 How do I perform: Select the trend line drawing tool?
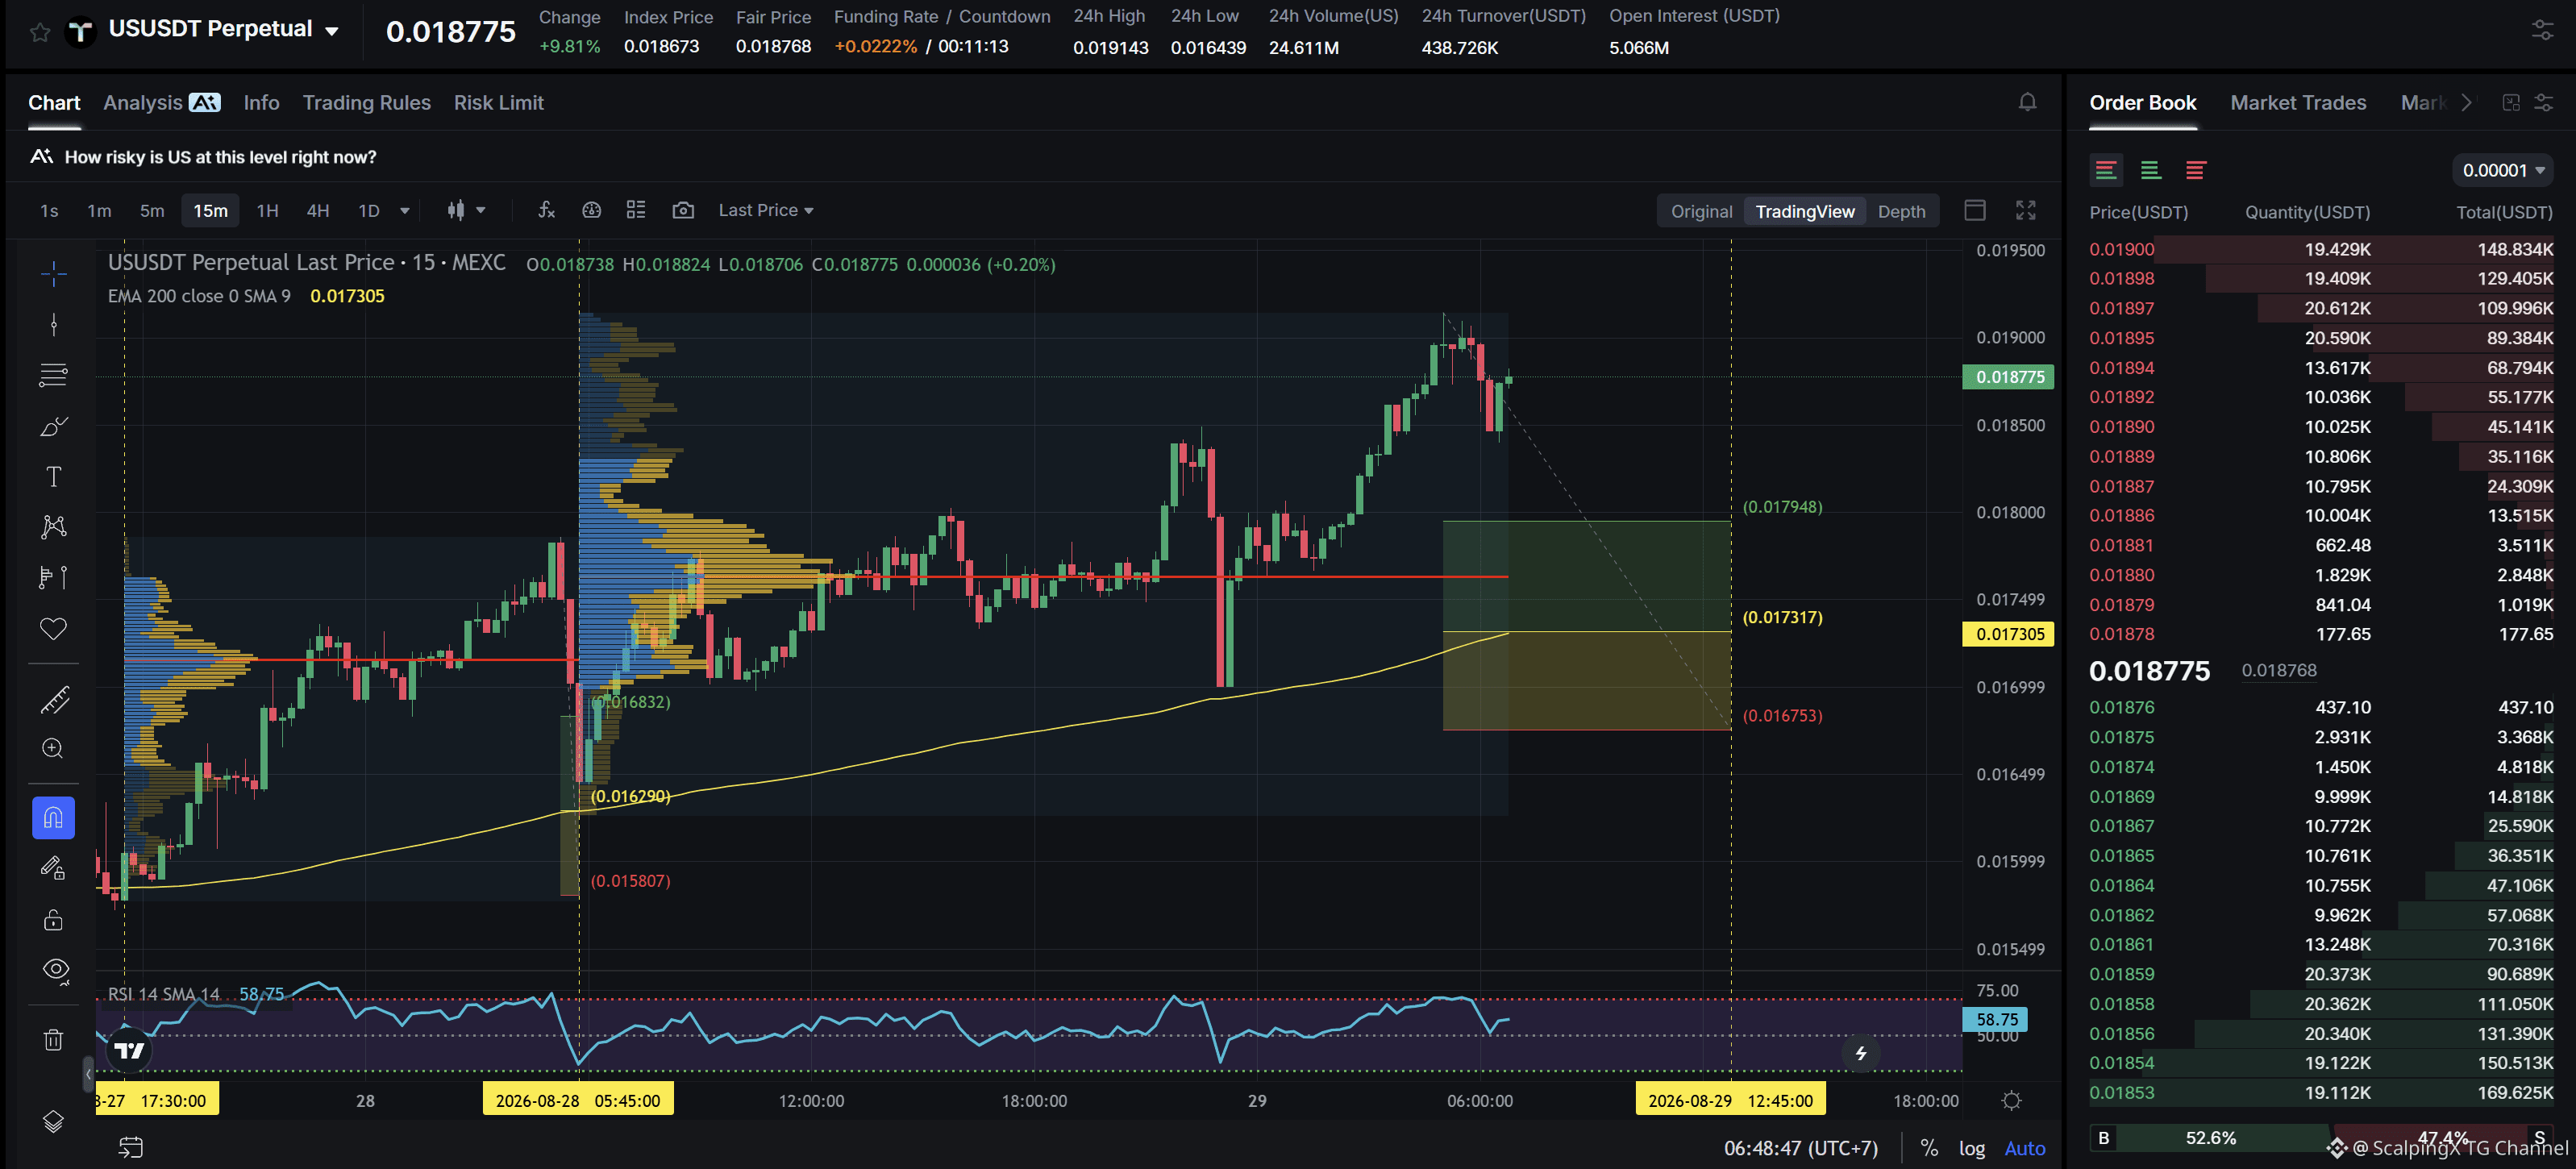click(54, 324)
